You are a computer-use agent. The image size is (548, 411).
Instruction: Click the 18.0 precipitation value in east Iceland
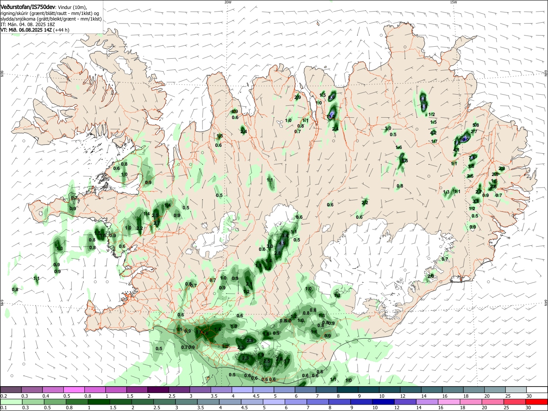[464, 140]
